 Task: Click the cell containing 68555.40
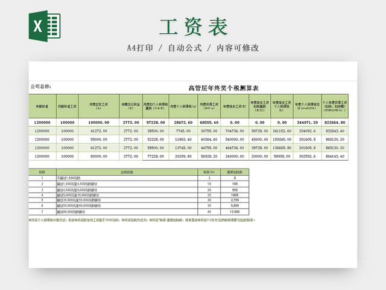coord(209,123)
